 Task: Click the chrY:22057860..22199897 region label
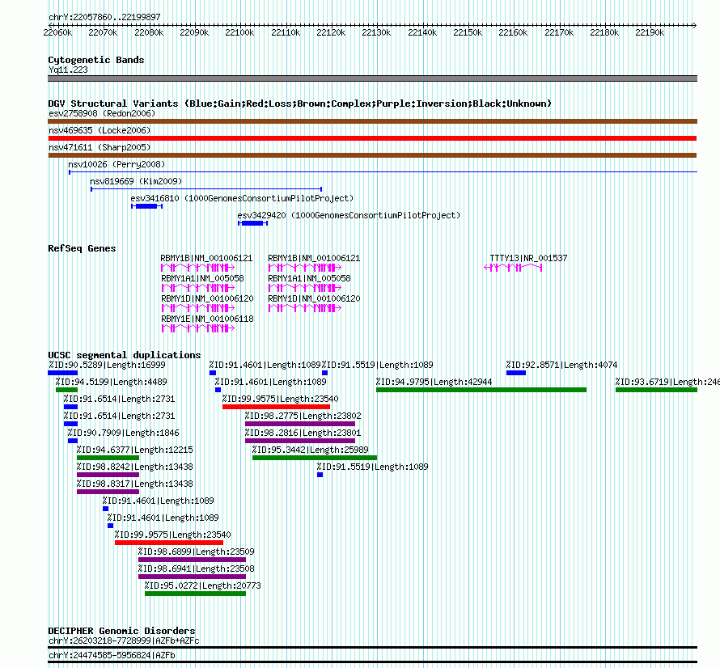coord(104,17)
